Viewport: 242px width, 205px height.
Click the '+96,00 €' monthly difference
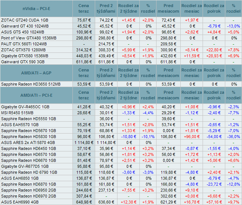click(x=192, y=137)
